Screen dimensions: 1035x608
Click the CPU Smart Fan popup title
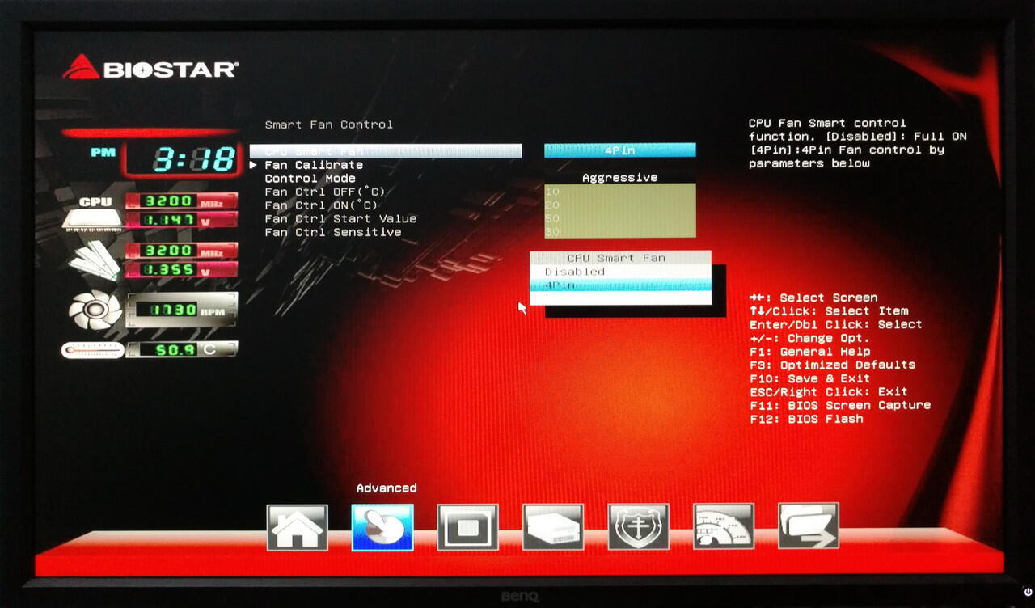(x=616, y=258)
